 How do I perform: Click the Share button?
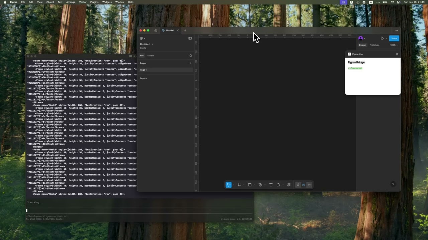394,38
